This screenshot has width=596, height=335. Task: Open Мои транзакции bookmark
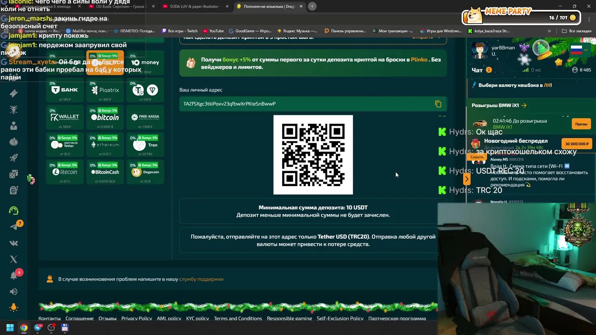(393, 31)
